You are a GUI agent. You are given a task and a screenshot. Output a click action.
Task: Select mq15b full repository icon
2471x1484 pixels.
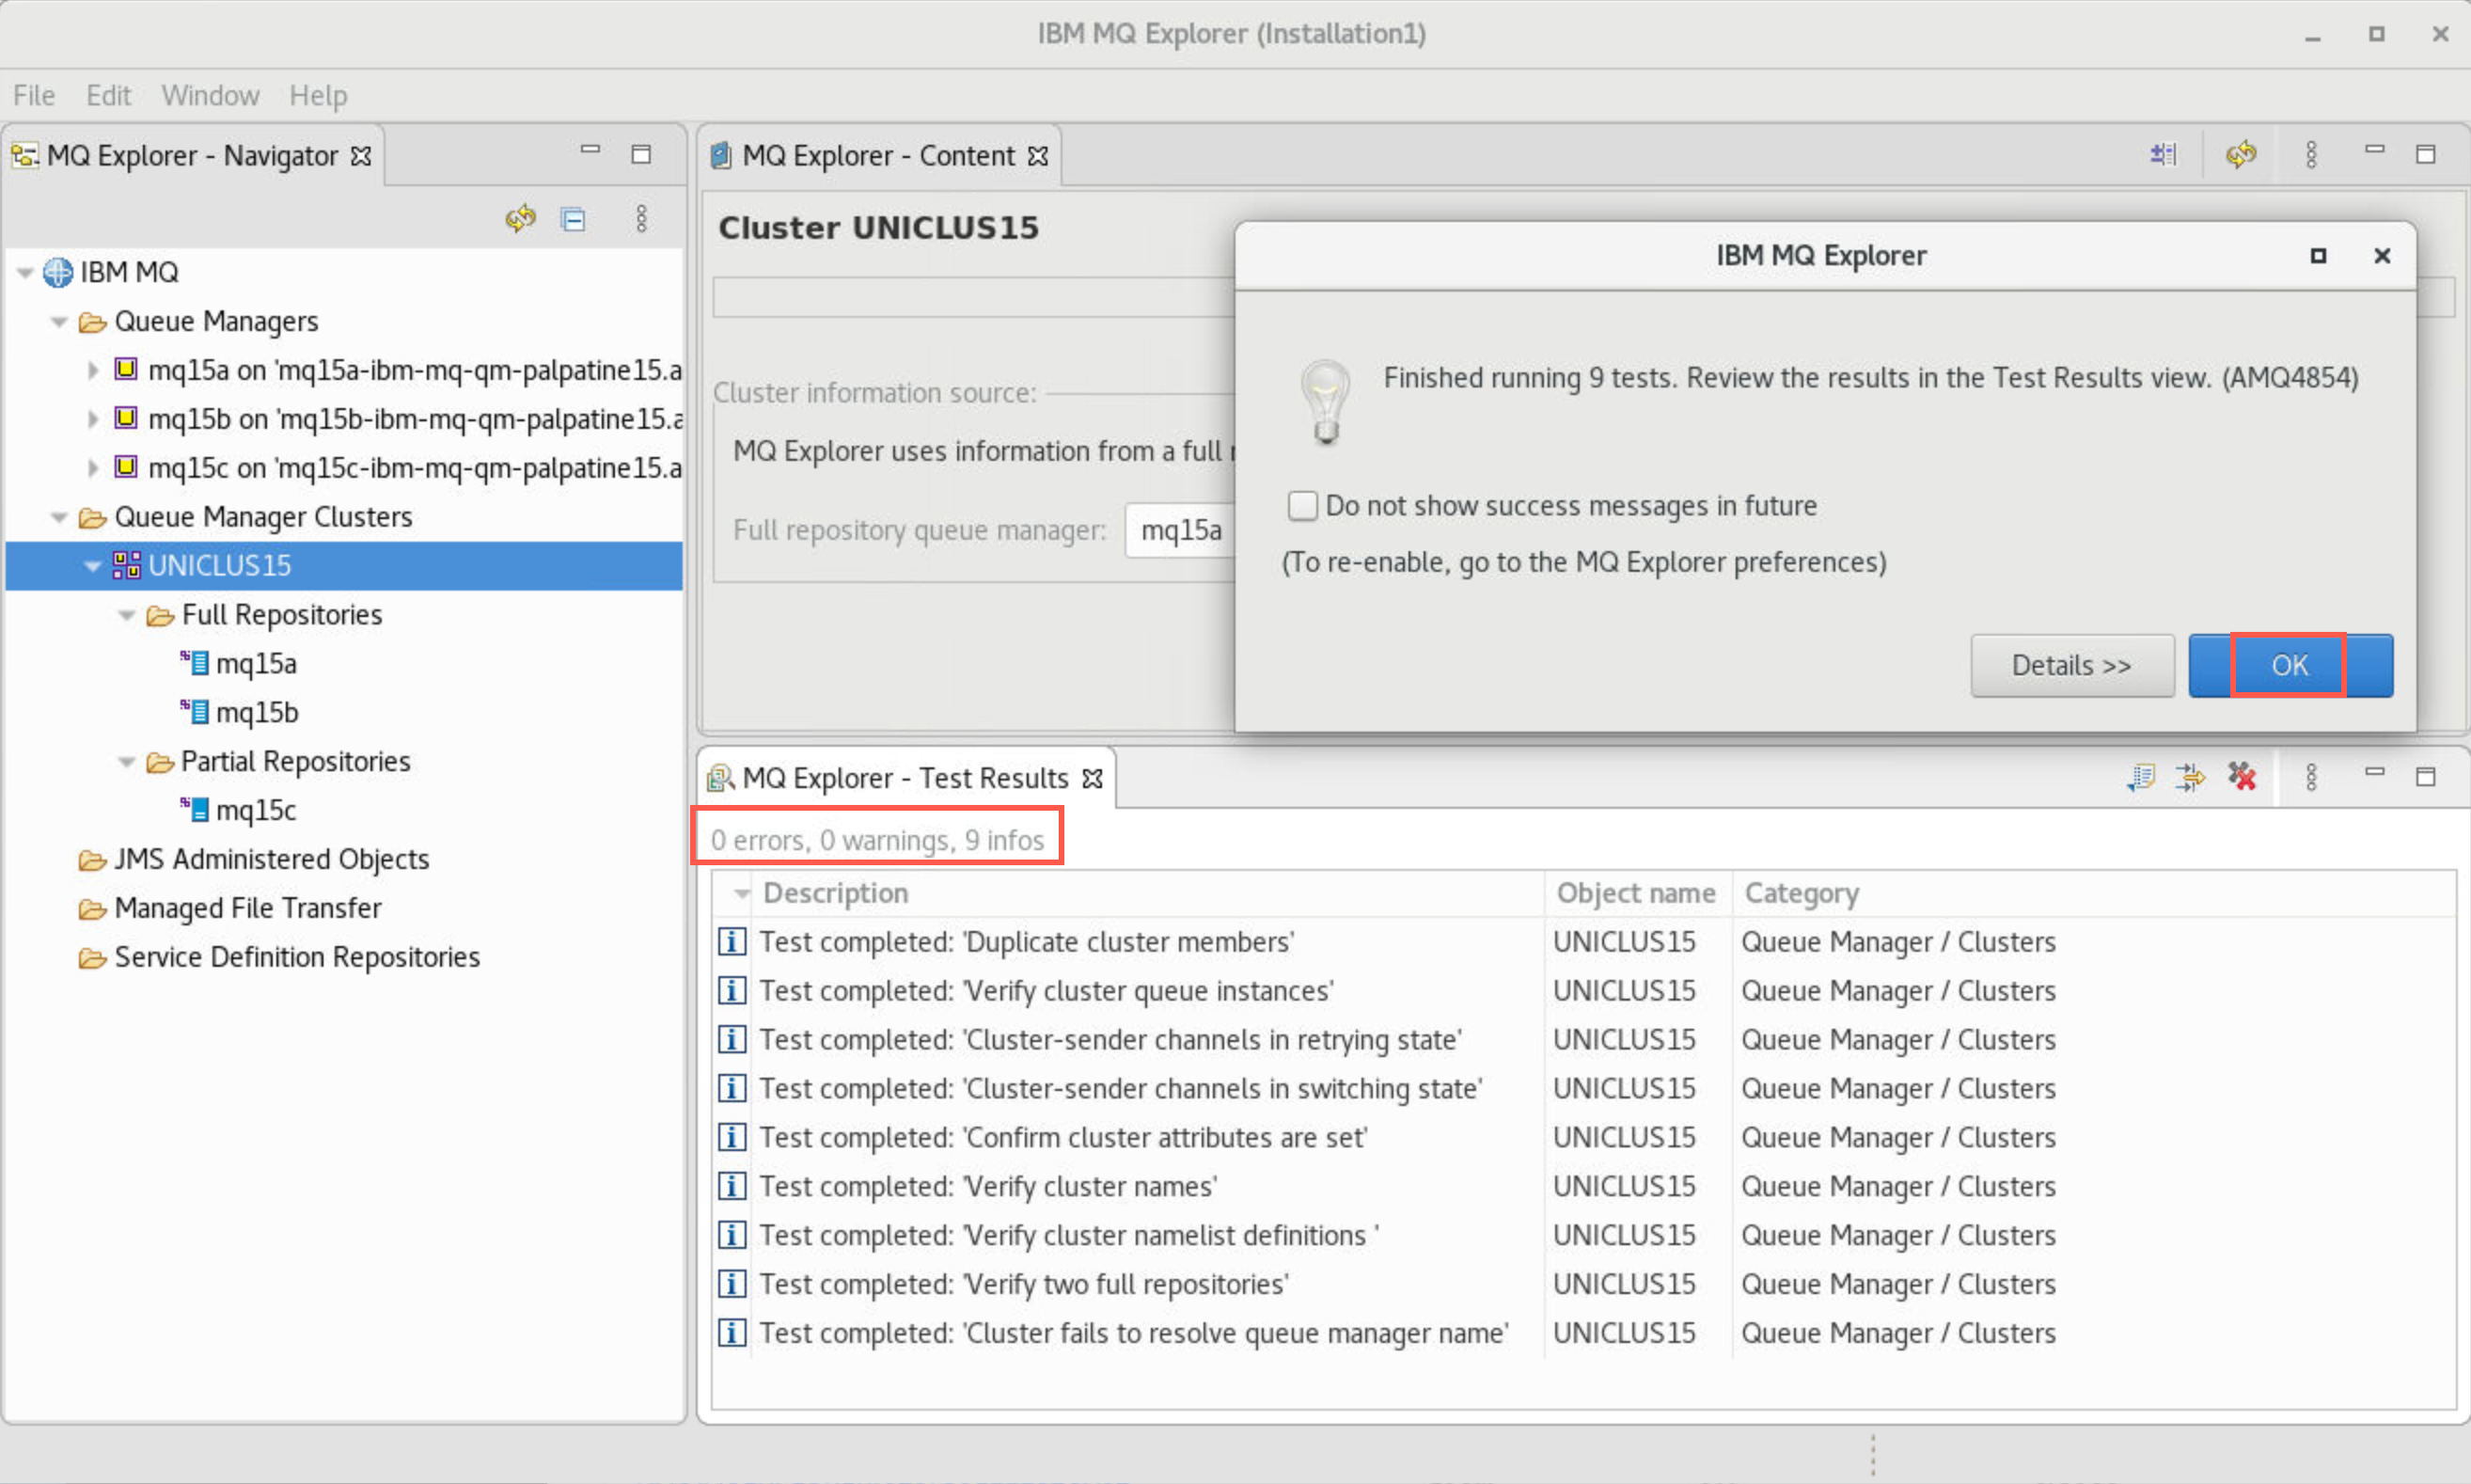(x=195, y=711)
